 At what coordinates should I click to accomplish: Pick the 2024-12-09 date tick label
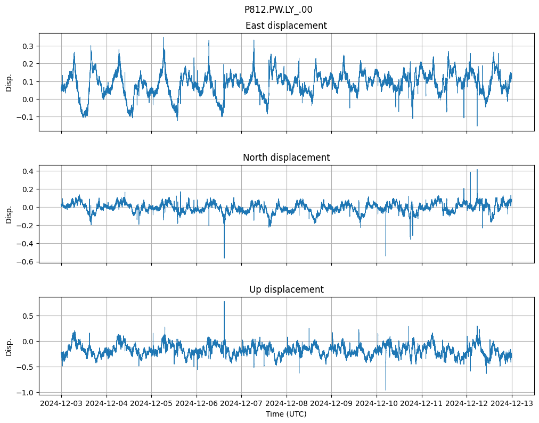point(331,404)
